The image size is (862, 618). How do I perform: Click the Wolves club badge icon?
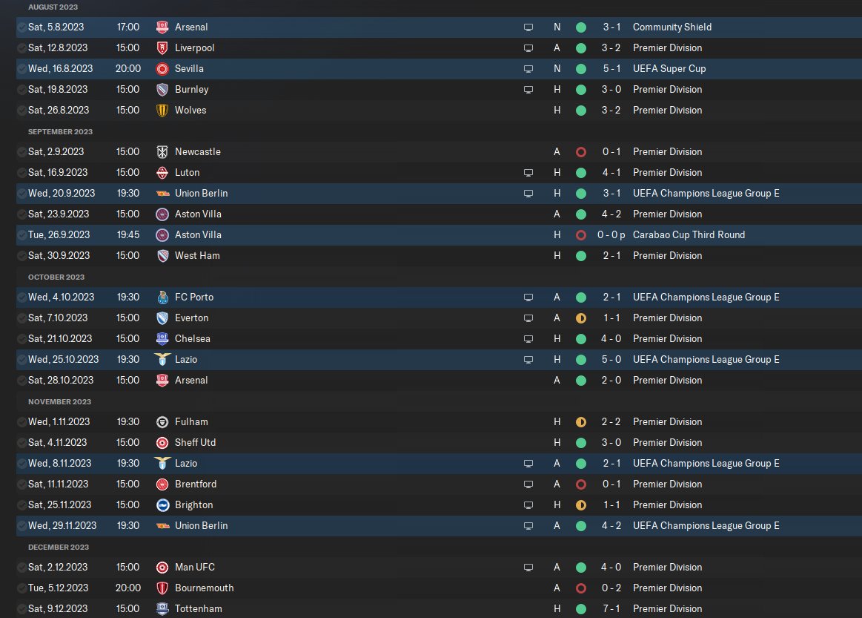click(x=162, y=110)
